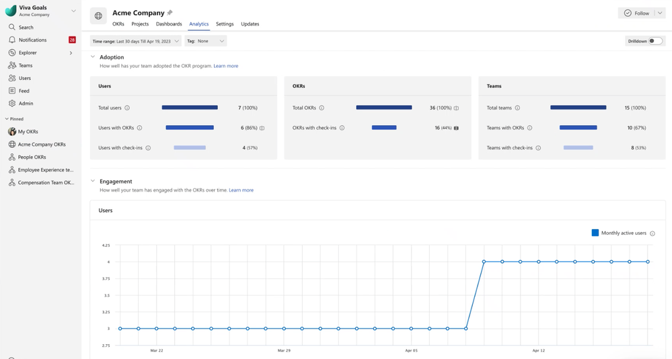Open the Users icon in sidebar
The height and width of the screenshot is (359, 672).
point(12,78)
